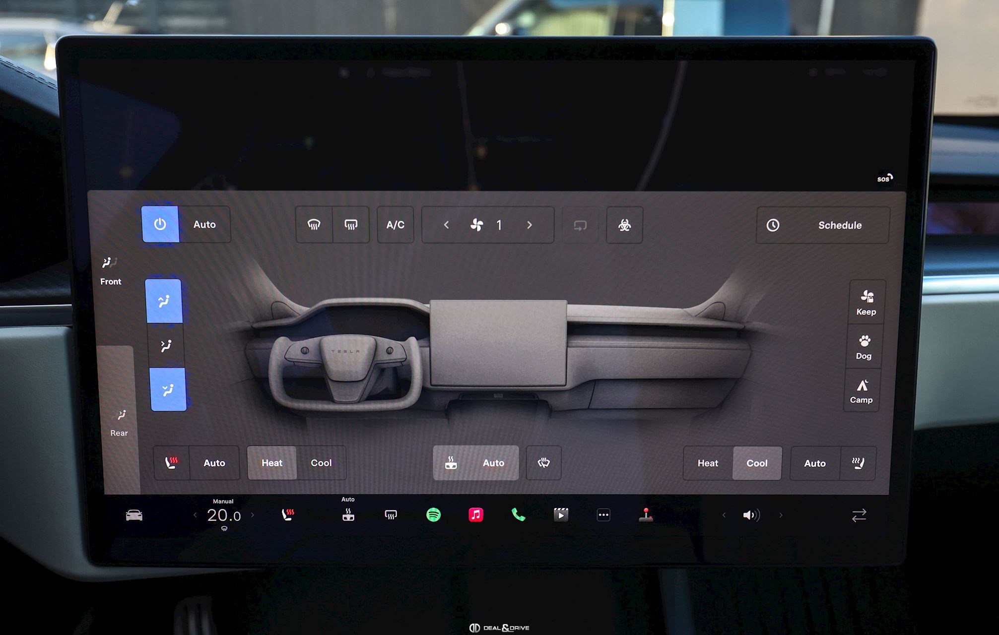Decrease fan speed with left chevron

pos(446,225)
